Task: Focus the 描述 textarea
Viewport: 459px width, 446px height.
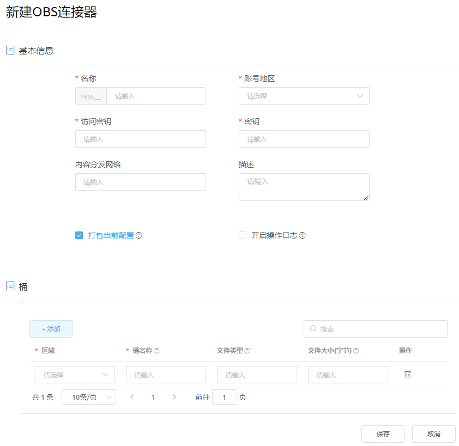Action: tap(304, 187)
